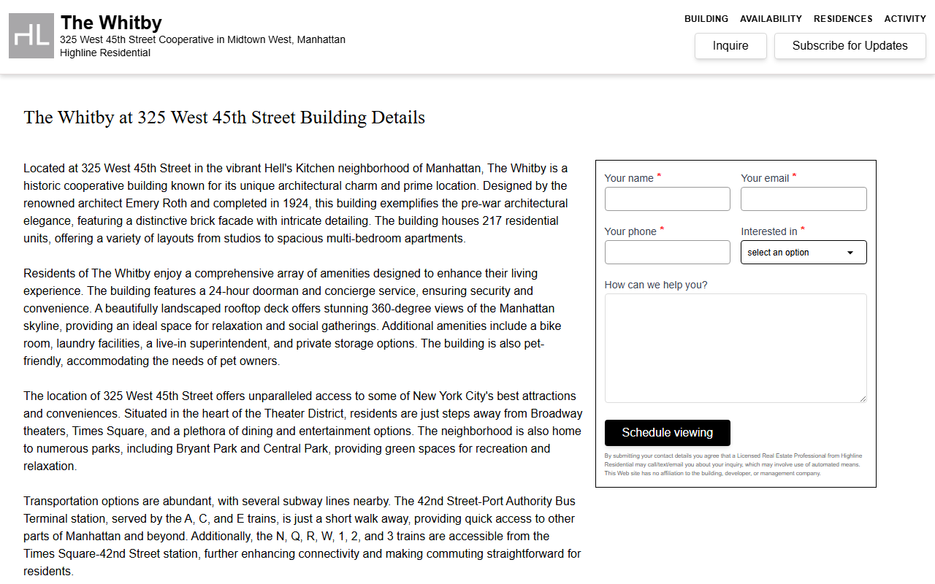
Task: Click the contact disclaimer fine print
Action: tap(733, 464)
